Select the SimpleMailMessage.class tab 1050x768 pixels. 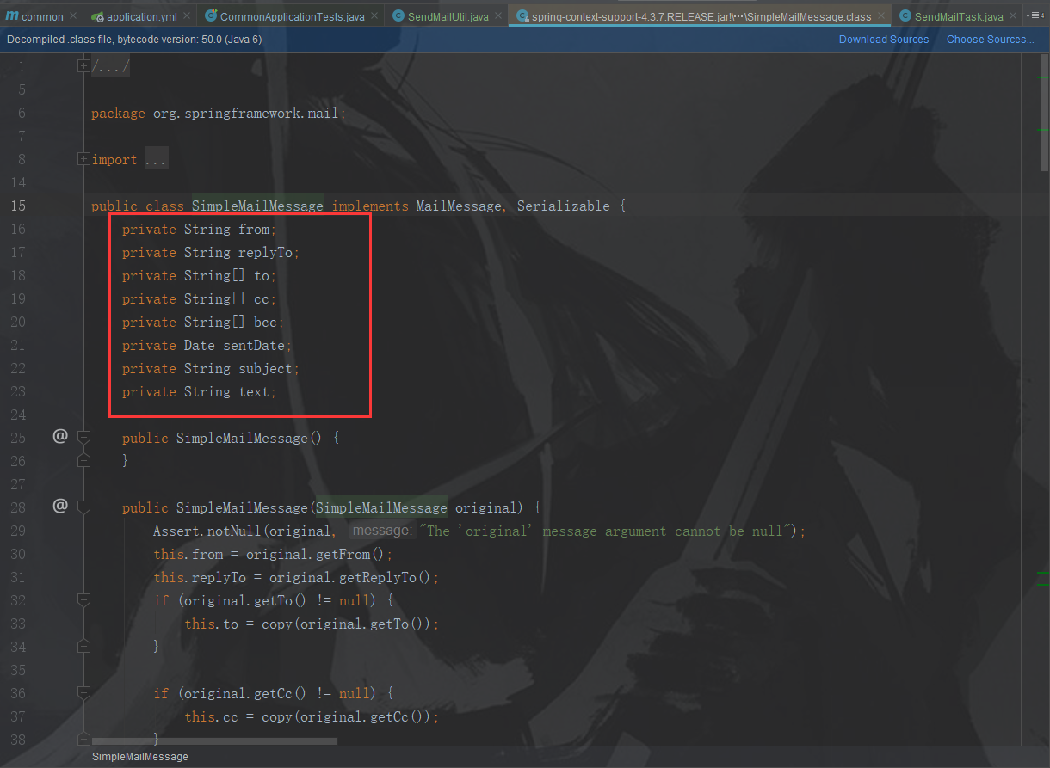(x=701, y=16)
